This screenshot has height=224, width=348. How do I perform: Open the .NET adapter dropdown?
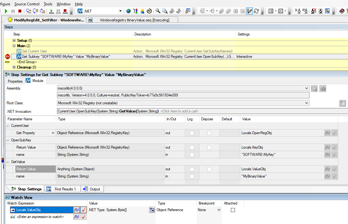click(x=121, y=11)
